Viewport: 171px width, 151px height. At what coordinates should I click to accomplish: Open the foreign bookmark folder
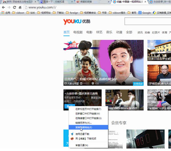coord(72,13)
